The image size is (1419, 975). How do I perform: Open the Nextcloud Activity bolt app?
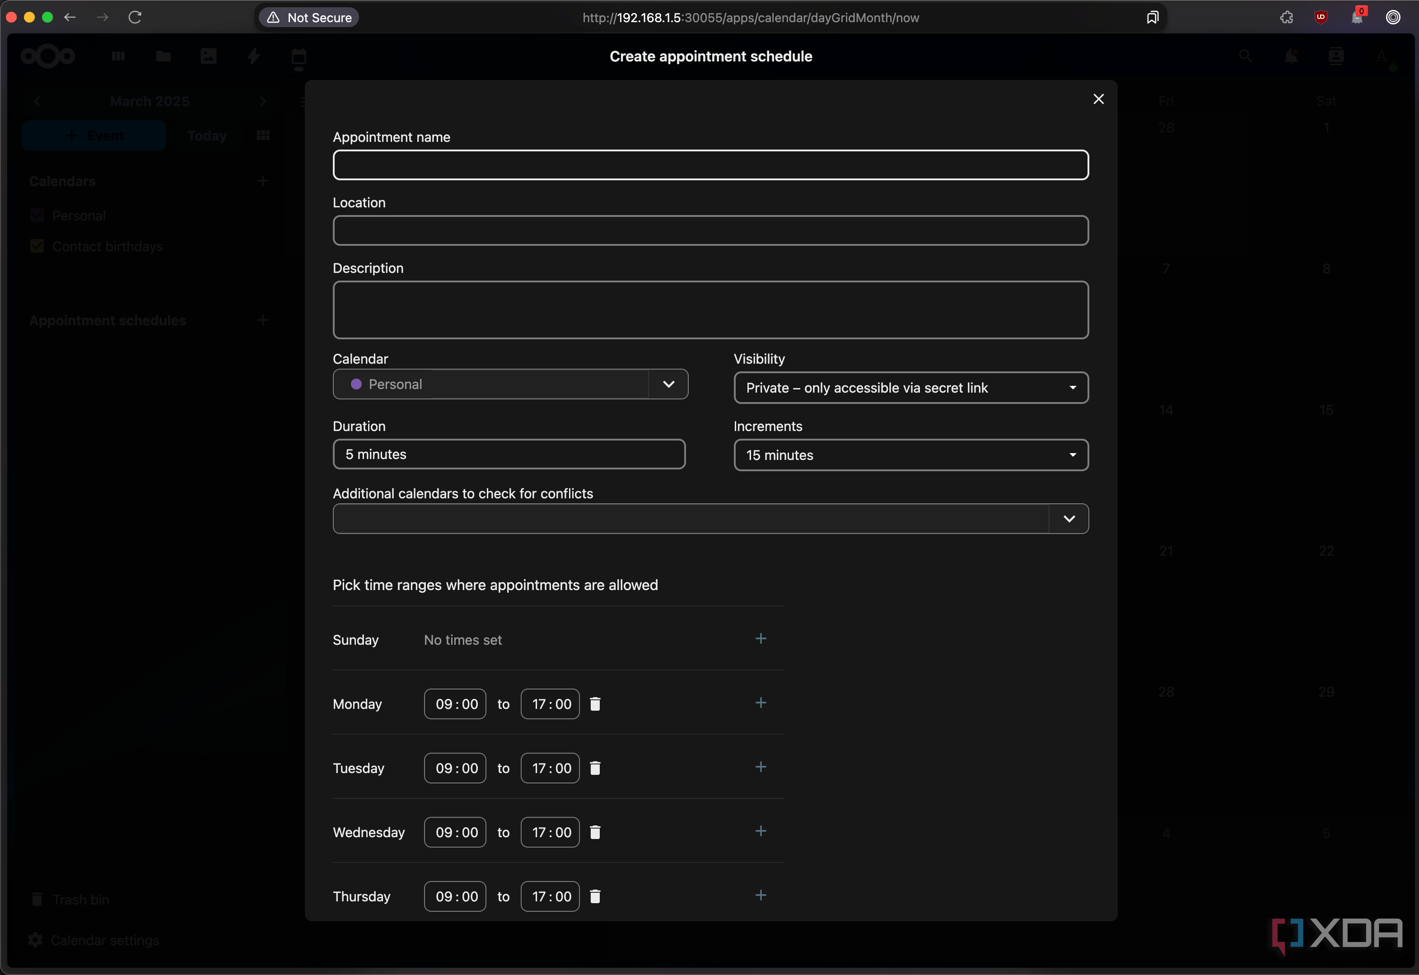click(x=253, y=56)
